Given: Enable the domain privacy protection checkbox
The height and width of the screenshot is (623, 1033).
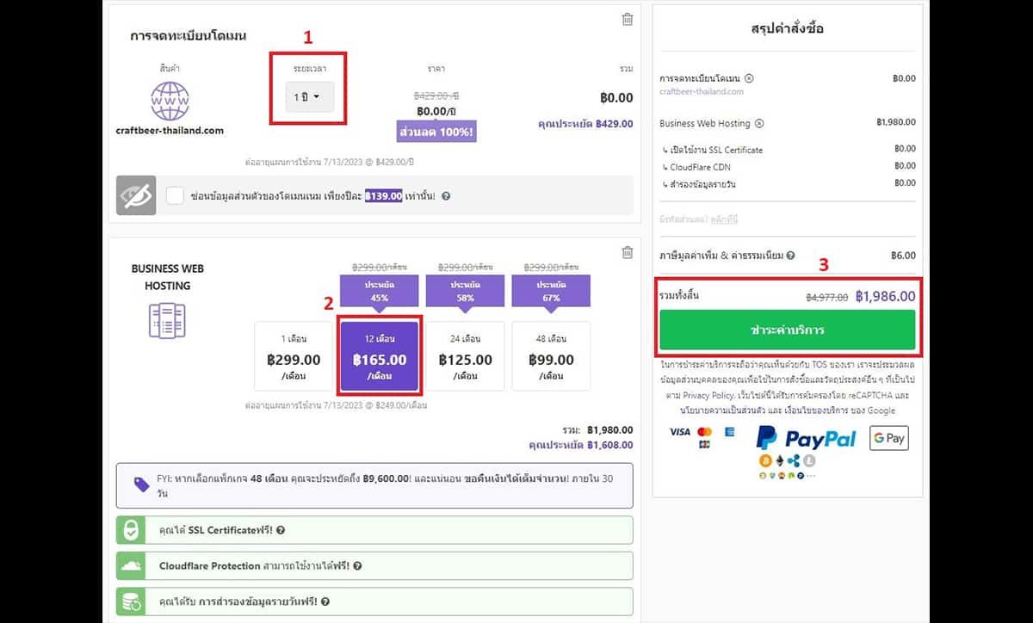Looking at the screenshot, I should [x=175, y=196].
